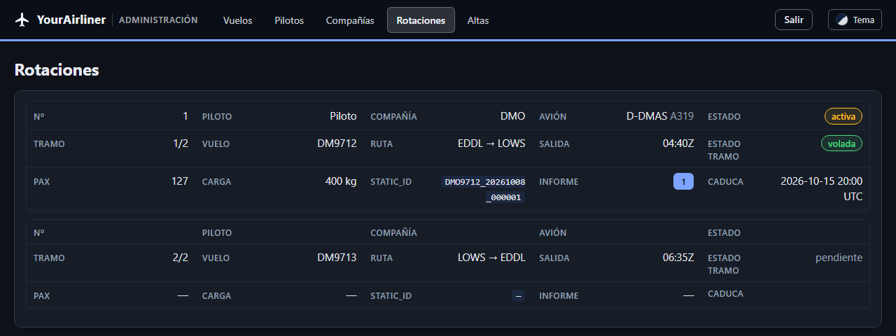This screenshot has height=336, width=896.
Task: Click departure time 06:35Z
Action: point(678,258)
